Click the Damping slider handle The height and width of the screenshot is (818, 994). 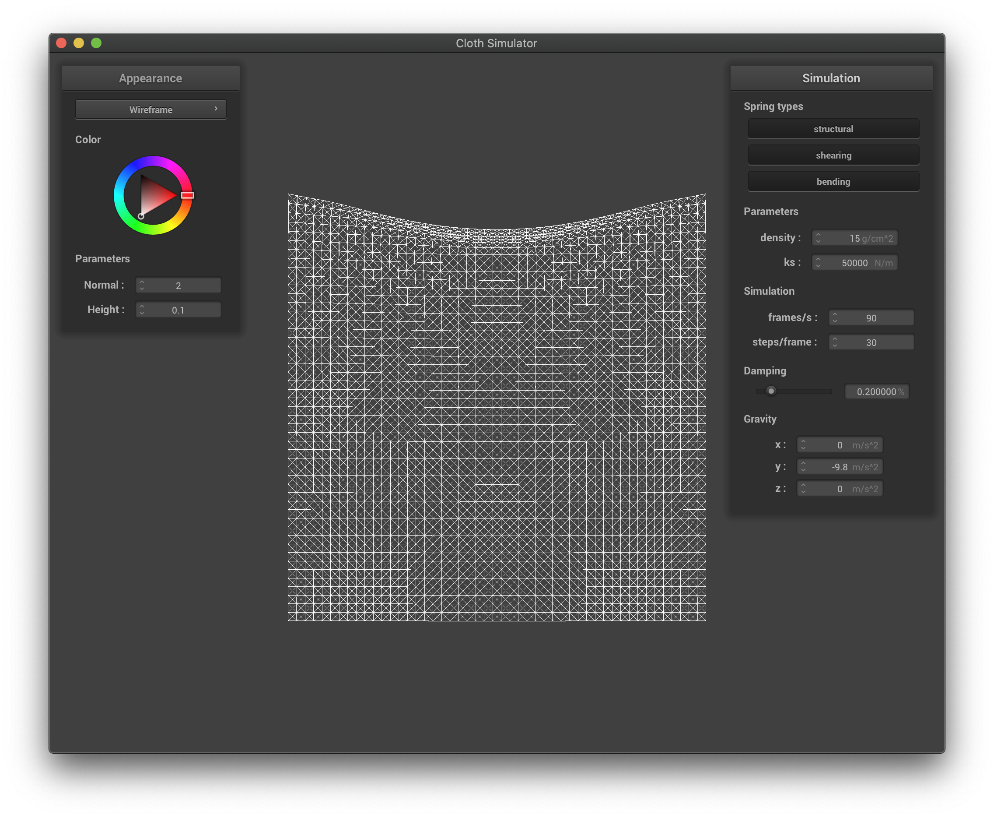tap(770, 391)
